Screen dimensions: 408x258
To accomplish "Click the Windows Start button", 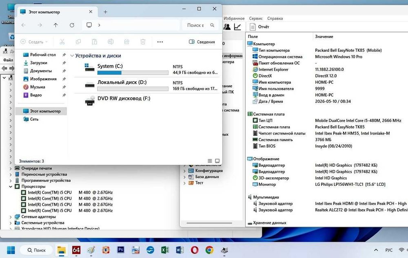I will click(11, 250).
